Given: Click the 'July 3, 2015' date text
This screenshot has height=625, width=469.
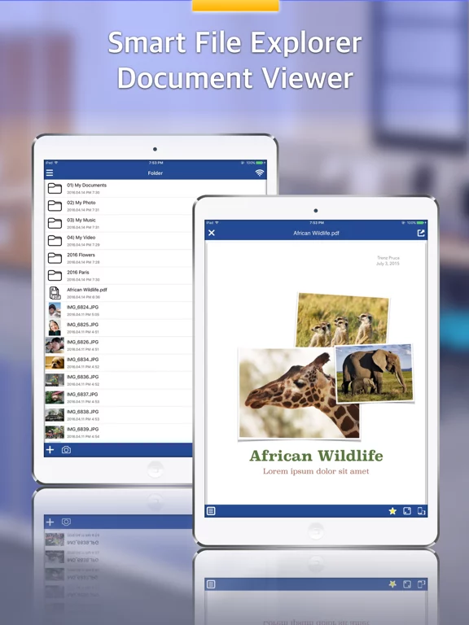Looking at the screenshot, I should point(388,264).
